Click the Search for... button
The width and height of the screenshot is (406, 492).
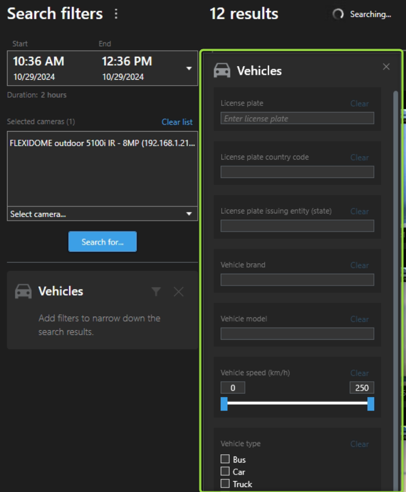102,242
